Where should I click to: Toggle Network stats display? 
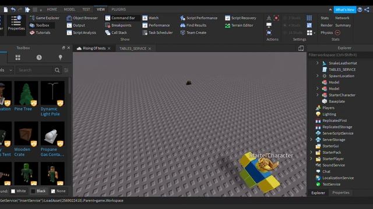[342, 18]
